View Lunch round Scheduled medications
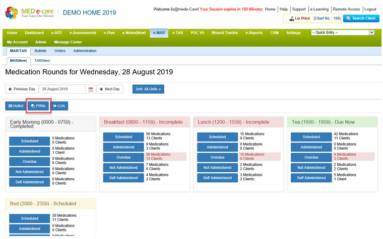 pos(217,137)
